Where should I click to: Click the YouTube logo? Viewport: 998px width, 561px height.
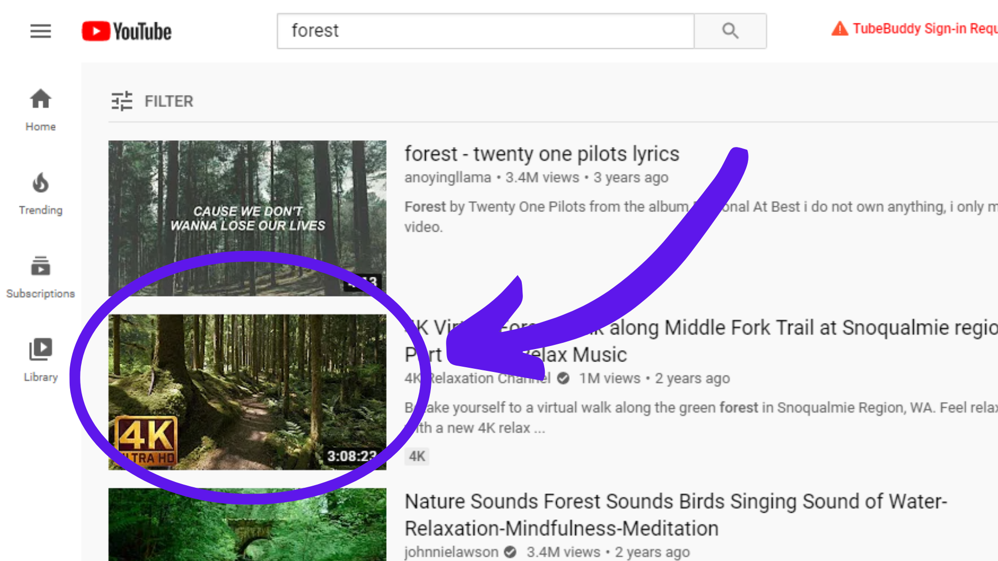pyautogui.click(x=126, y=31)
